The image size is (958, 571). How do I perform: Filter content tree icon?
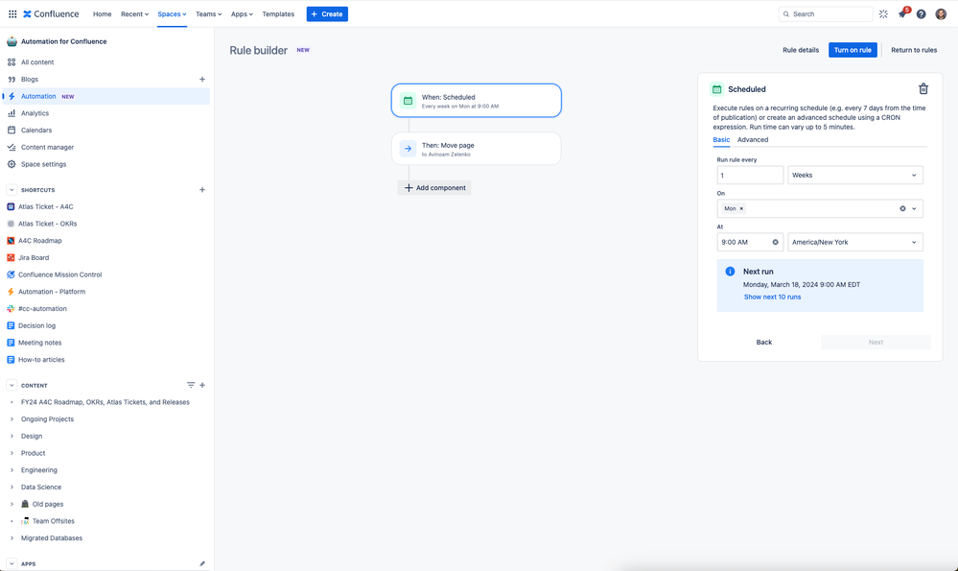coord(191,385)
